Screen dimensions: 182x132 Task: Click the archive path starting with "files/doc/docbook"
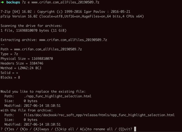click(99, 115)
